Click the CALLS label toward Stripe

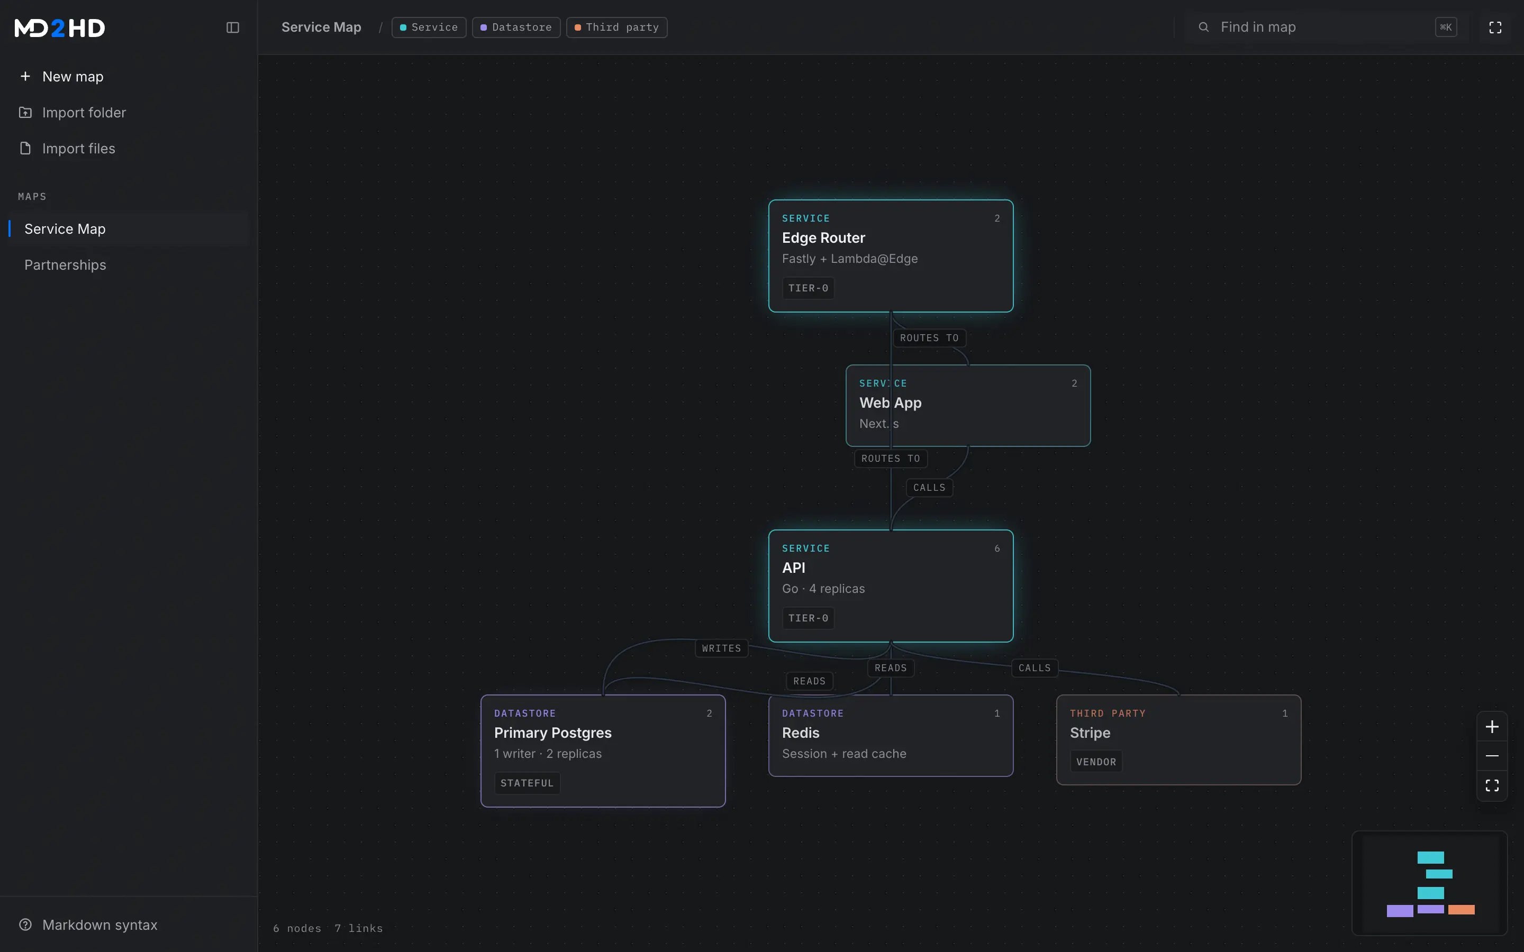pyautogui.click(x=1034, y=667)
